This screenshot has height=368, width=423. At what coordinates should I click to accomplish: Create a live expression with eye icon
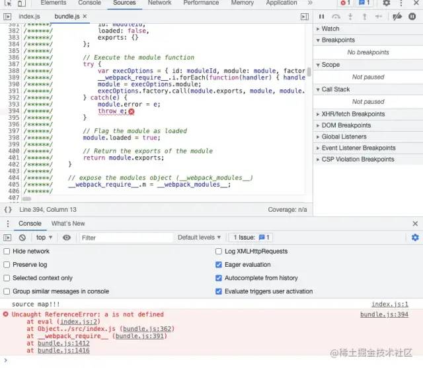tap(67, 238)
